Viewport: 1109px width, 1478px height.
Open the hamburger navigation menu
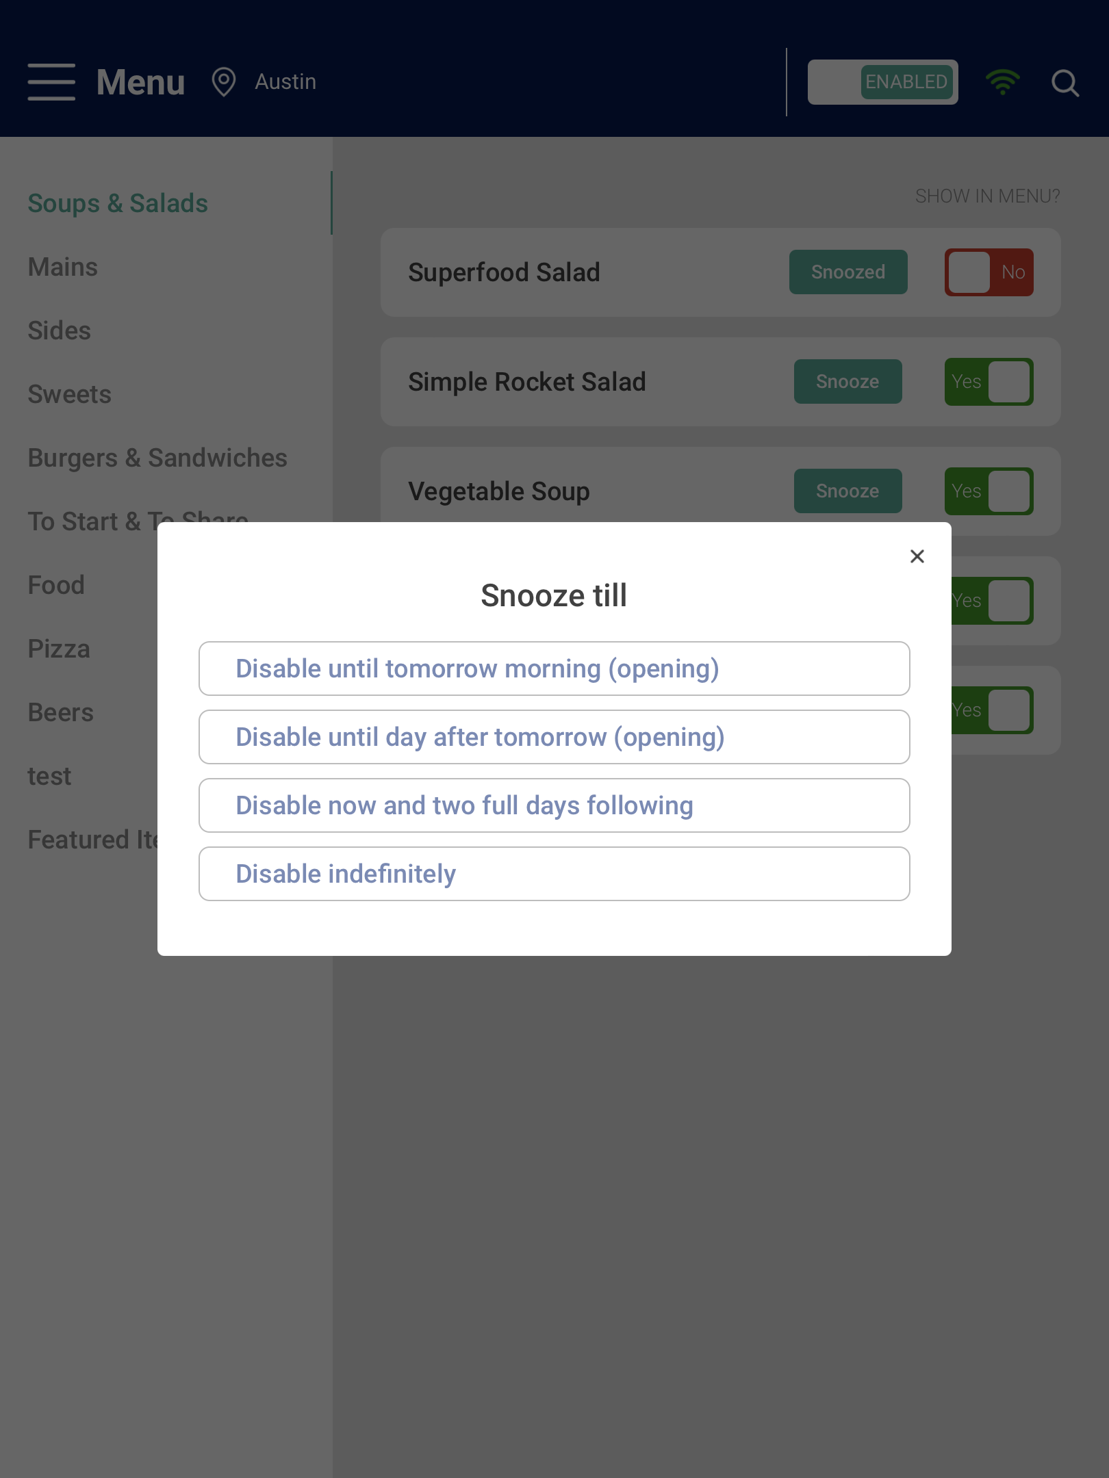(x=51, y=82)
